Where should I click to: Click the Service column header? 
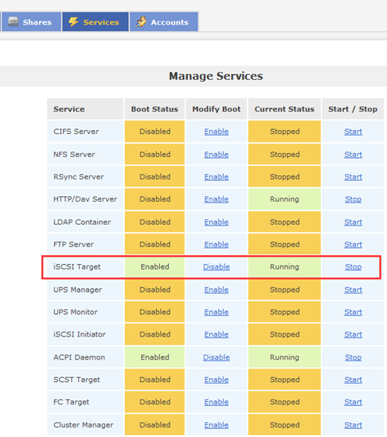tap(85, 109)
